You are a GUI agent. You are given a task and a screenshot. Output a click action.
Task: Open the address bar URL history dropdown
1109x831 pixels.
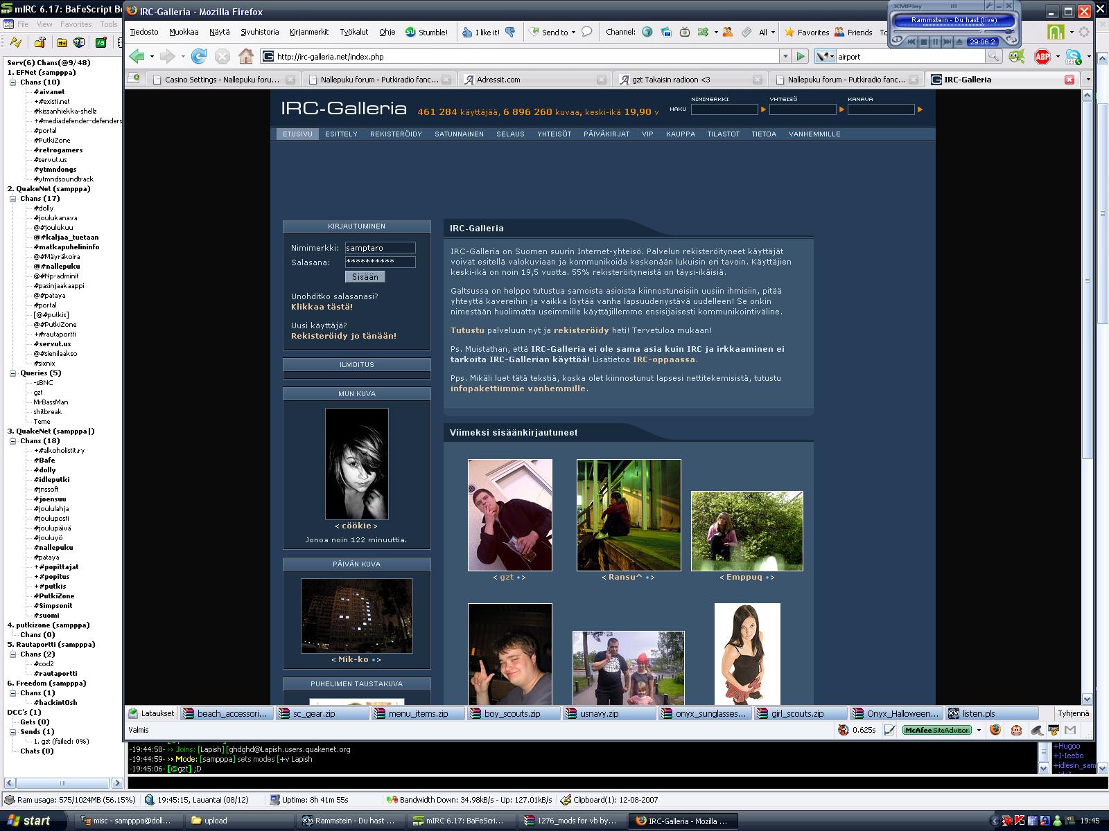point(785,57)
